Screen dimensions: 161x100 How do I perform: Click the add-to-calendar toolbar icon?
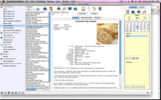coord(51,9)
